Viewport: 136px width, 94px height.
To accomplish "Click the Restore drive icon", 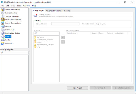I will (x=3, y=40).
